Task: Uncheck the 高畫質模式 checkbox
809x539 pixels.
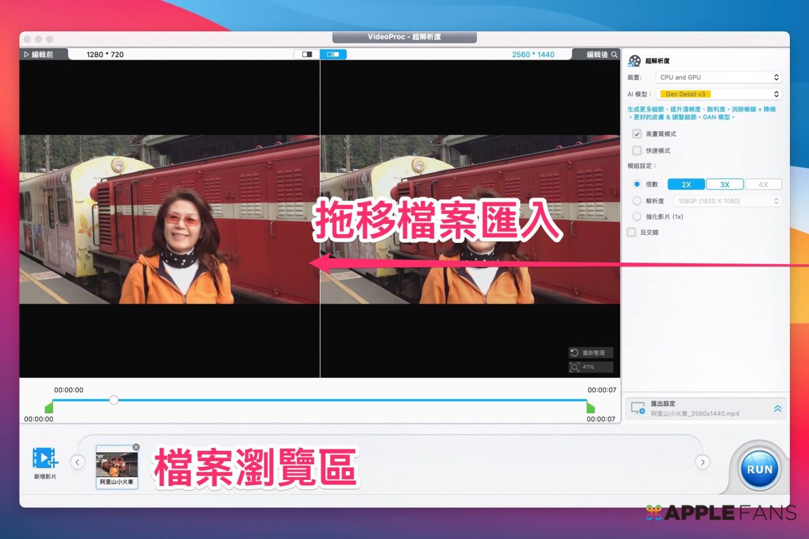Action: pos(636,134)
